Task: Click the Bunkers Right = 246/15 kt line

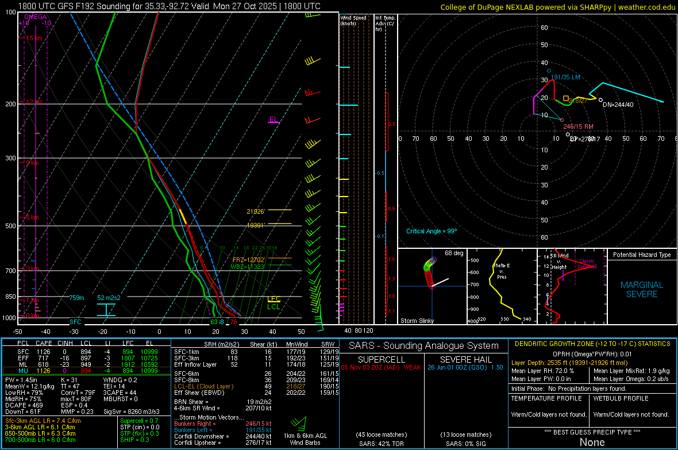Action: pos(223,424)
